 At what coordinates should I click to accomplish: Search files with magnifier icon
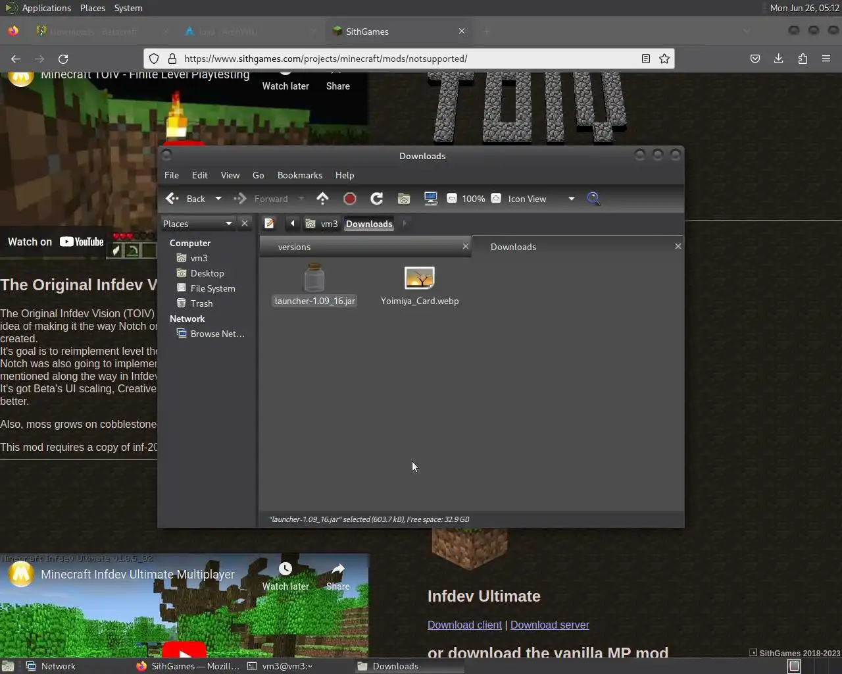click(593, 199)
